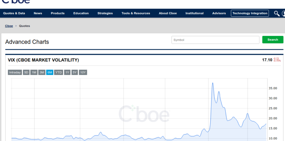The height and width of the screenshot is (141, 285).
Task: Click the green Search button
Action: 273,40
